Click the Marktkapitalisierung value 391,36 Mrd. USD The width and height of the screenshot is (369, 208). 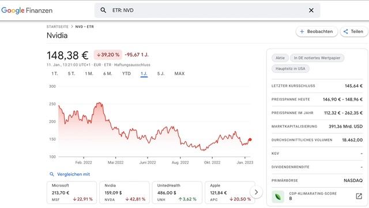coord(346,127)
